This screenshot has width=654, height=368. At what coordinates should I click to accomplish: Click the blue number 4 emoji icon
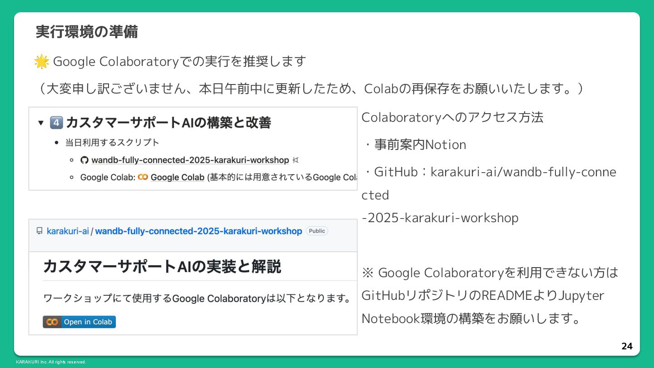[56, 123]
